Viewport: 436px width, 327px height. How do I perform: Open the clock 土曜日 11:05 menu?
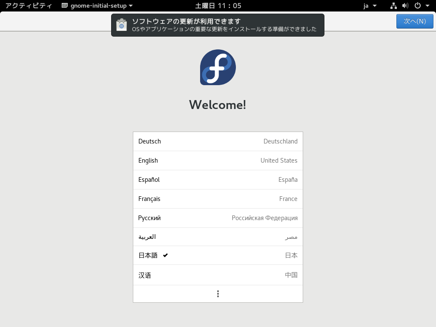218,6
